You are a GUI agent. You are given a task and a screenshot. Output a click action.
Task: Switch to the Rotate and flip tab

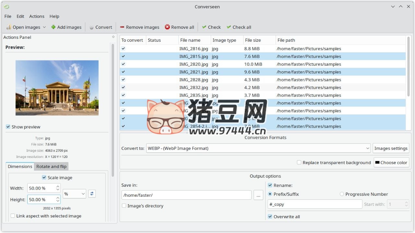(51, 166)
